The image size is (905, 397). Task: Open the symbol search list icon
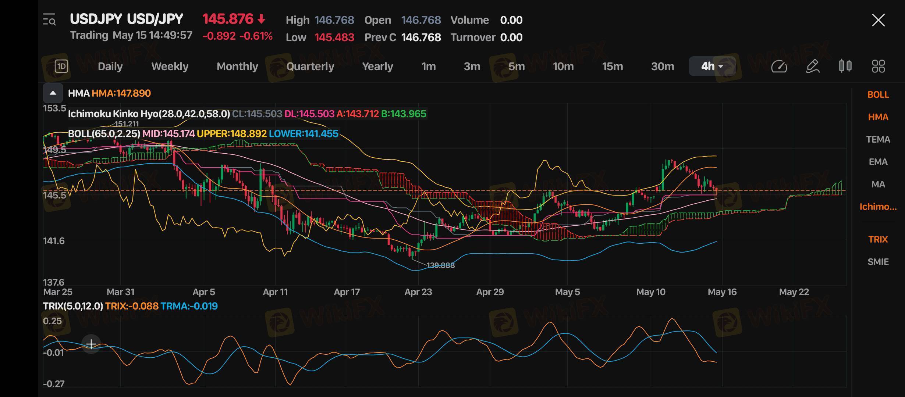tap(49, 19)
